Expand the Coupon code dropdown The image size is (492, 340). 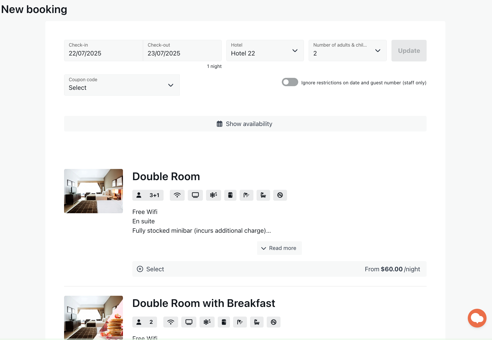(122, 85)
